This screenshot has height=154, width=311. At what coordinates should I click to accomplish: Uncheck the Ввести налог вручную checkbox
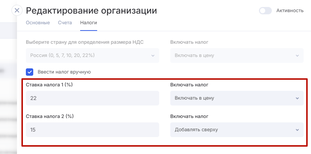pyautogui.click(x=30, y=72)
